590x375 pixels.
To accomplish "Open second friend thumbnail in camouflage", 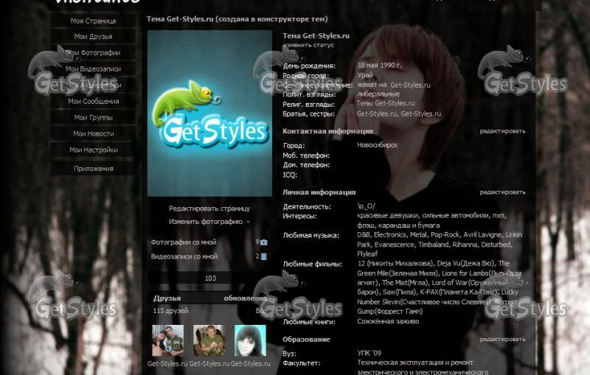I will 209,340.
